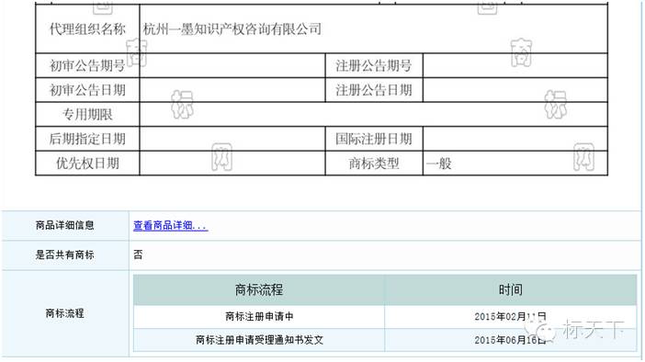Select the 专用期限 row label
Viewport: 645px width, 362px height.
[87, 114]
